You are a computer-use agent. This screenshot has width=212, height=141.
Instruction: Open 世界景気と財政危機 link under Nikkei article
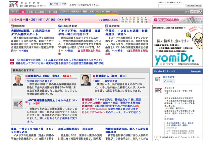click(x=90, y=51)
